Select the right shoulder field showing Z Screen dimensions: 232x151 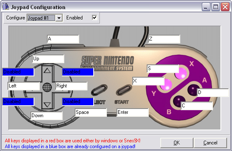[x=164, y=39]
